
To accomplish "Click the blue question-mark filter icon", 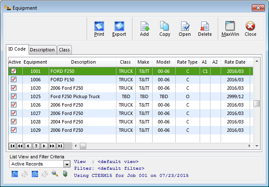I will (35, 174).
